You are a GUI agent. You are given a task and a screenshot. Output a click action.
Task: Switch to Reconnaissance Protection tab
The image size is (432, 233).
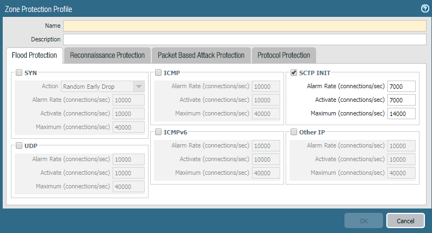[107, 56]
